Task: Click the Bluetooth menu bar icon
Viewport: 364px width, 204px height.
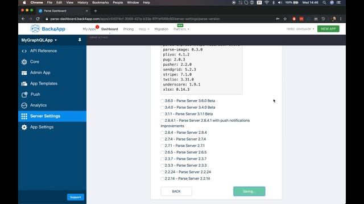Action: (x=274, y=2)
